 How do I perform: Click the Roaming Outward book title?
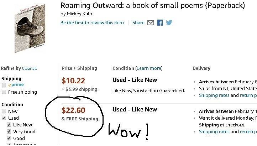153,5
